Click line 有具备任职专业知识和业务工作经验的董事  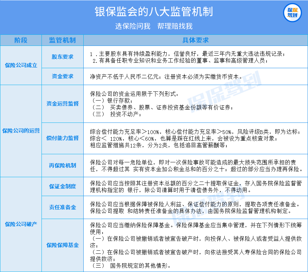point(180,61)
